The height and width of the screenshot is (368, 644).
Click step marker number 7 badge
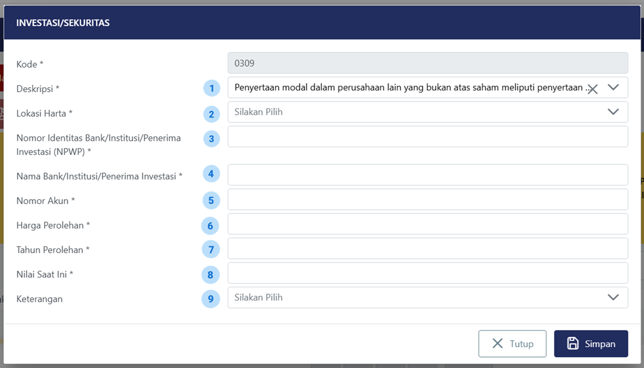[x=211, y=249]
